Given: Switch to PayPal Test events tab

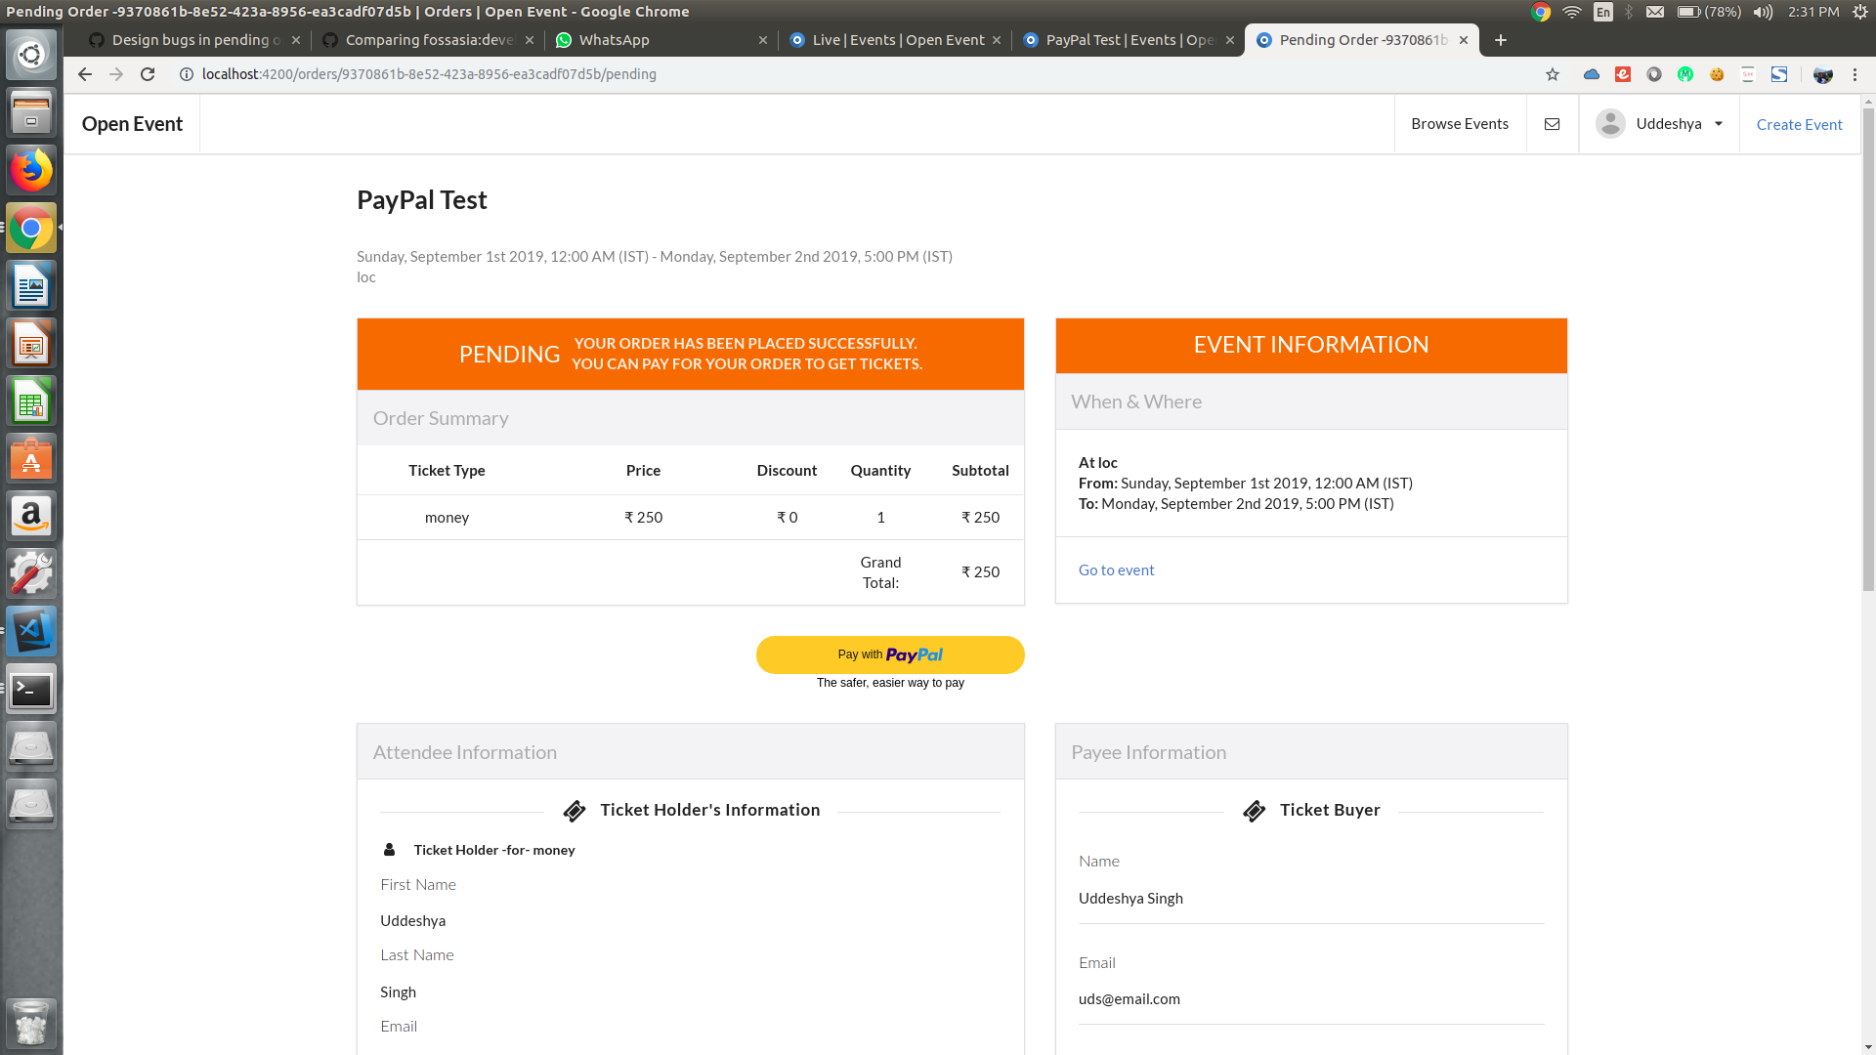Looking at the screenshot, I should pyautogui.click(x=1124, y=40).
